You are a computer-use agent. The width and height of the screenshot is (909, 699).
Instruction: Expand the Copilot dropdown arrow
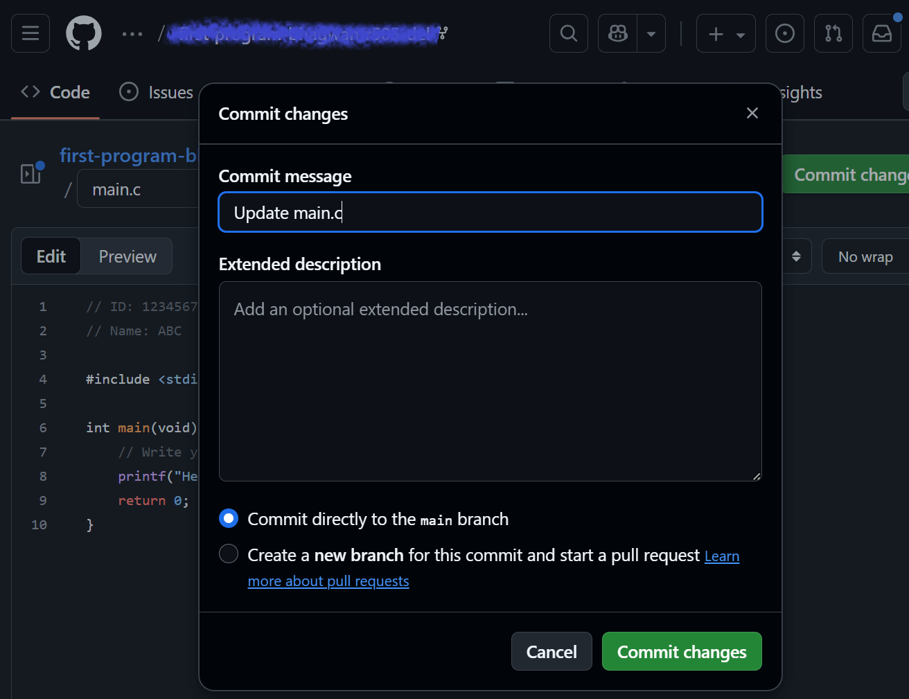coord(651,33)
